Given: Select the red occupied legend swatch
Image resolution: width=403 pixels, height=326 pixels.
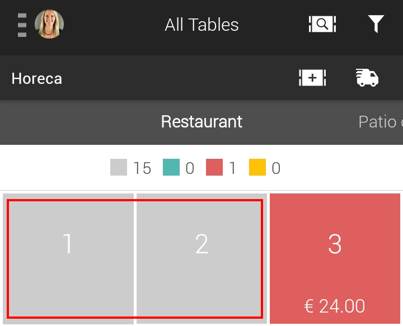Looking at the screenshot, I should [x=214, y=167].
